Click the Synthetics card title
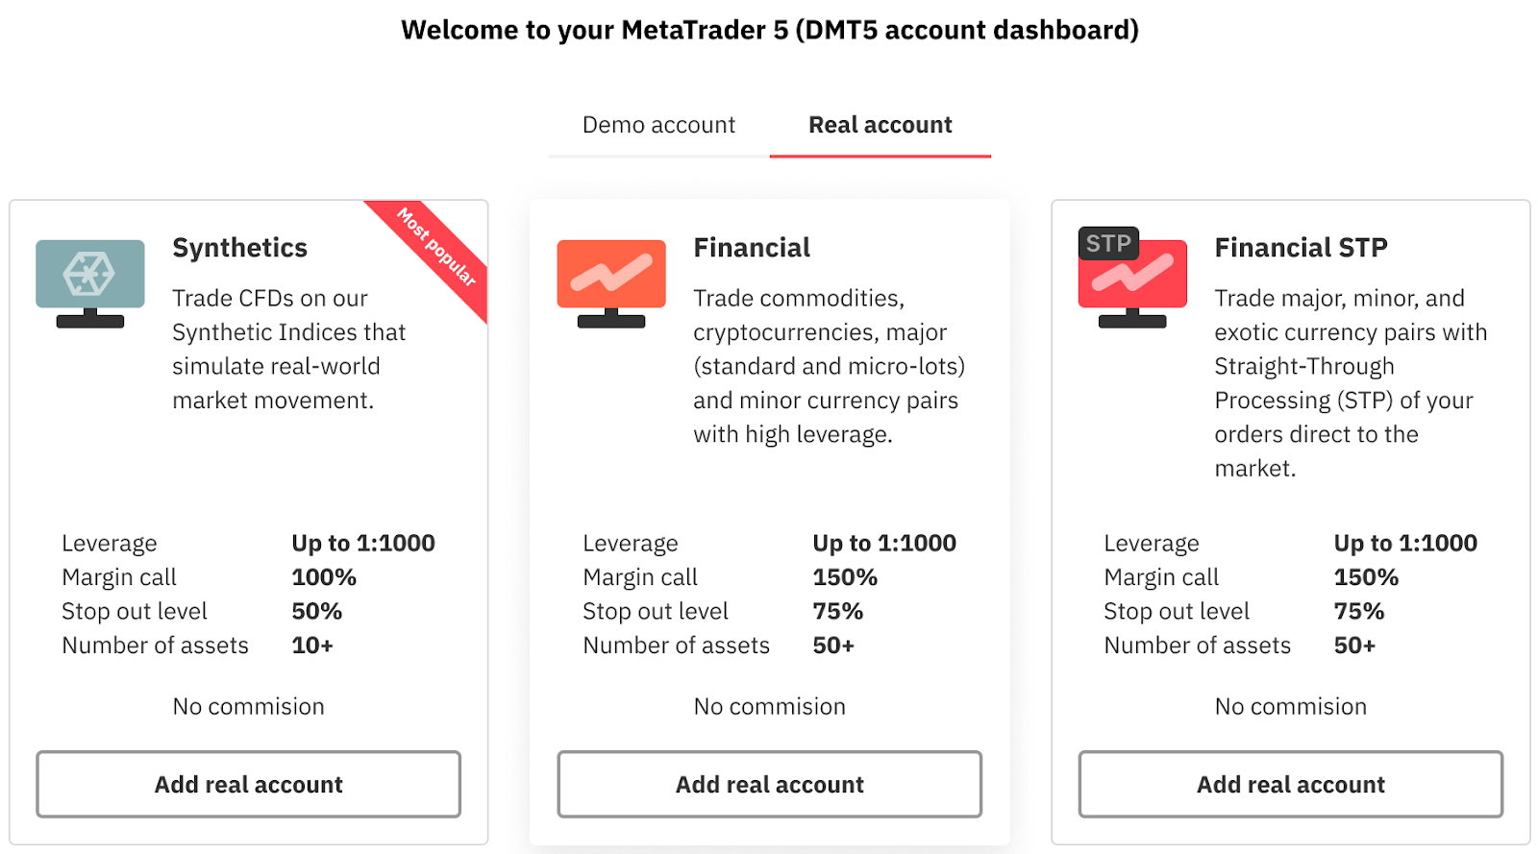Viewport: 1538px width, 854px height. [240, 248]
